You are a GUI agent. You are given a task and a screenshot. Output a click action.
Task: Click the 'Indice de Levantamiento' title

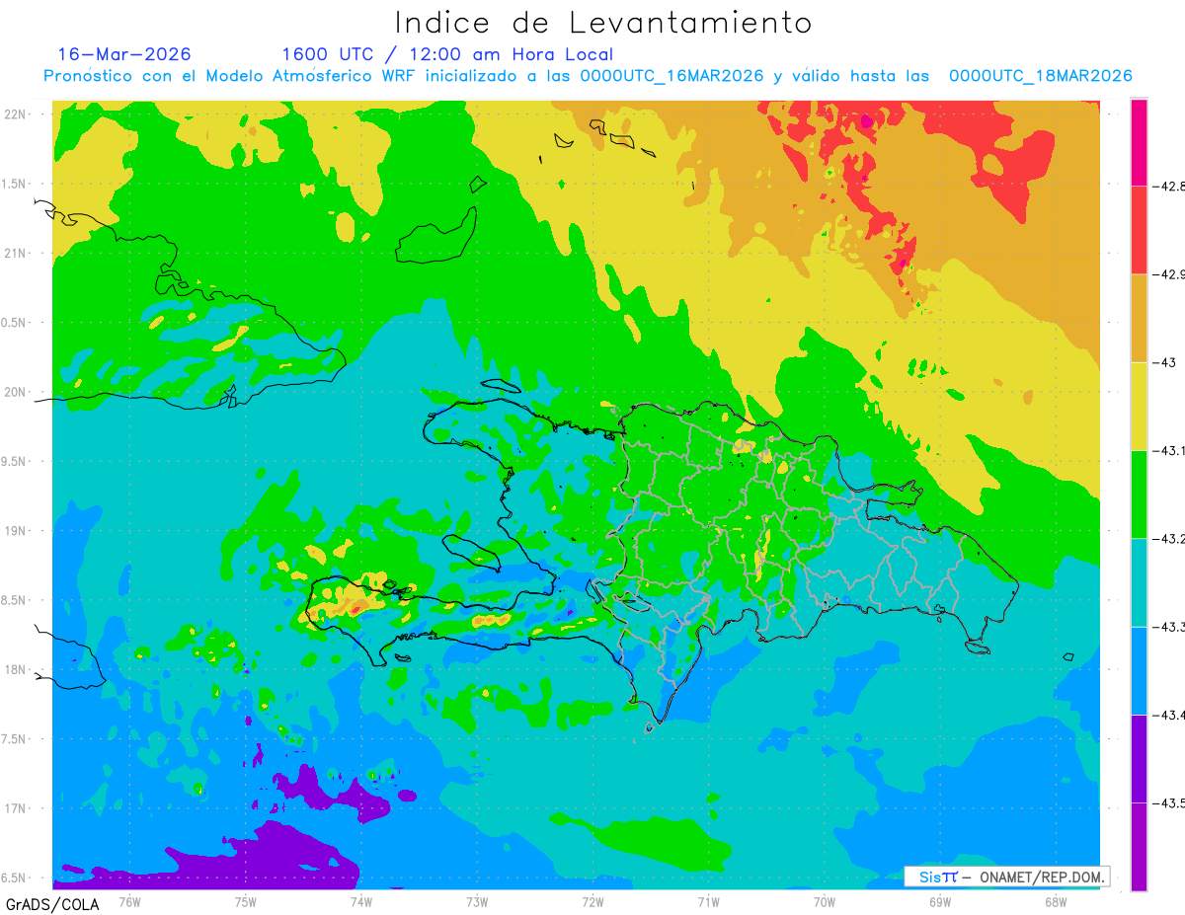click(603, 23)
